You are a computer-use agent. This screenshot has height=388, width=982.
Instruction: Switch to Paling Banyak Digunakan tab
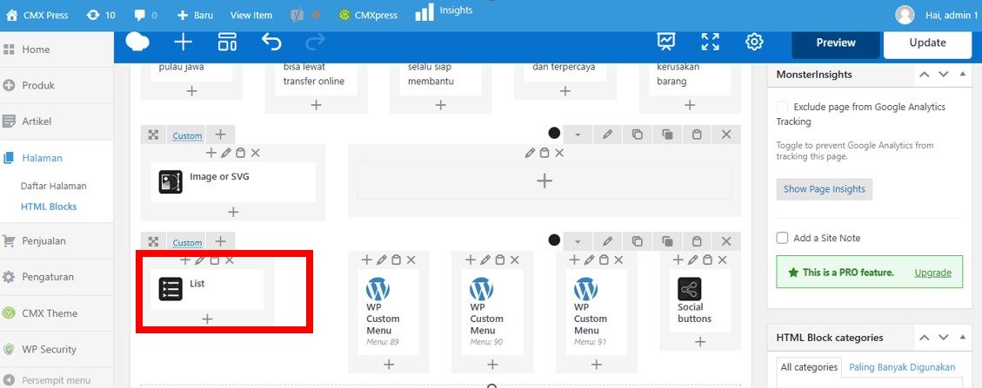pos(902,367)
